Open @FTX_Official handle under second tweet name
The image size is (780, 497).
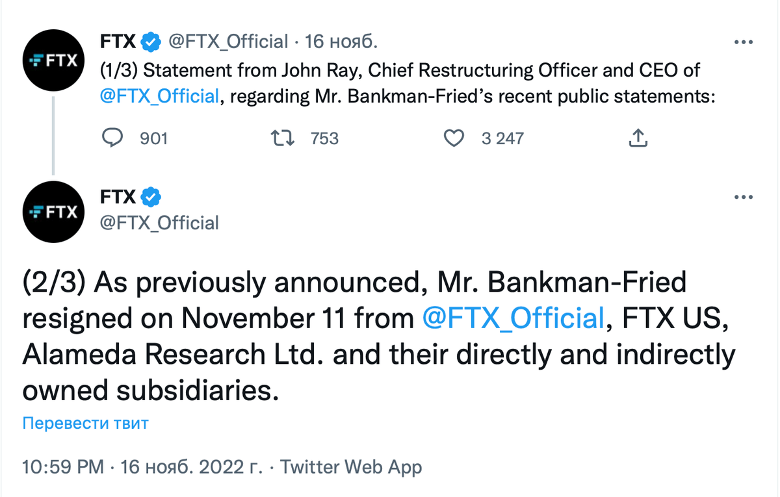[x=159, y=223]
